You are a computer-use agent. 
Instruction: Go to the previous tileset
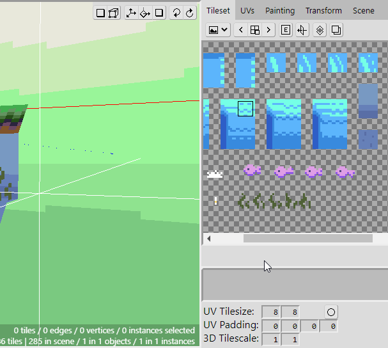pyautogui.click(x=240, y=30)
